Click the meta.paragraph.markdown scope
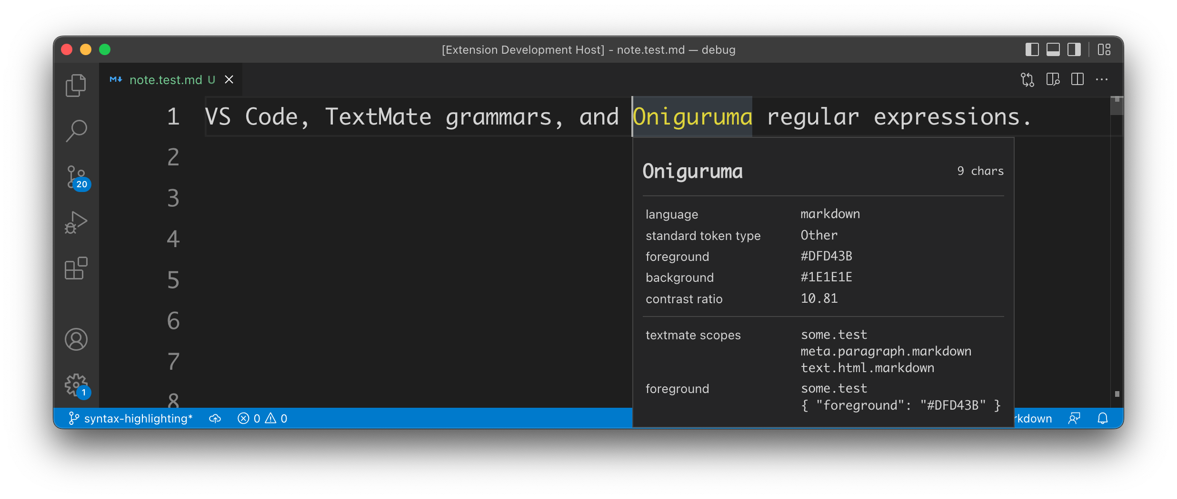The height and width of the screenshot is (499, 1177). (886, 351)
